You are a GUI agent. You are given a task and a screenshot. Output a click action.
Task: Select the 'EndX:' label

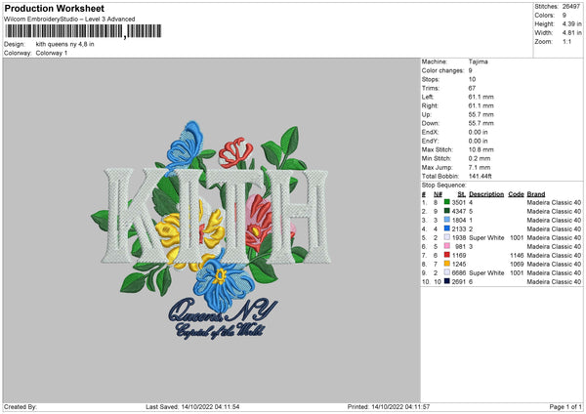[x=430, y=132]
